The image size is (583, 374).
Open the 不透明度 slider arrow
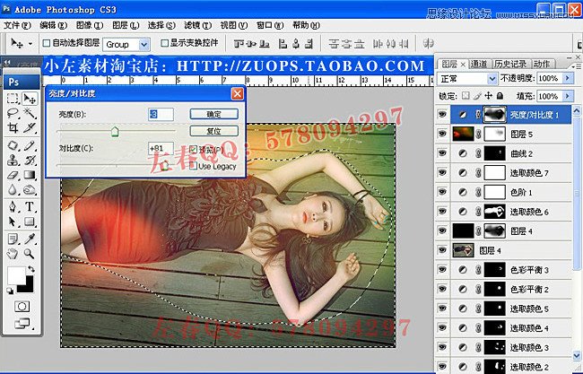pyautogui.click(x=568, y=78)
